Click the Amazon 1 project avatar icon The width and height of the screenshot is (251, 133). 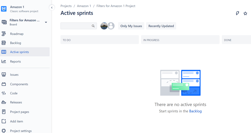[x=4, y=9]
